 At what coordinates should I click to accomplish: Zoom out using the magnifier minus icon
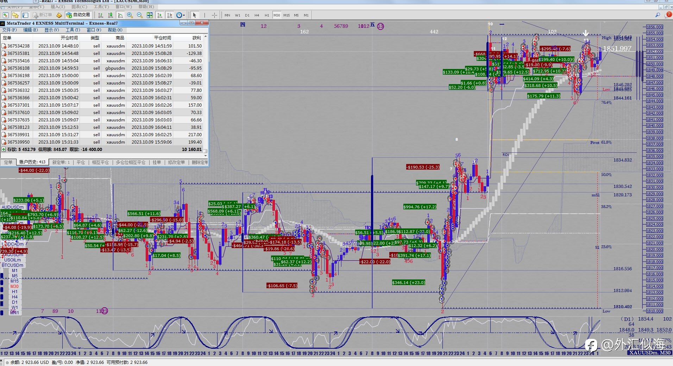point(140,15)
